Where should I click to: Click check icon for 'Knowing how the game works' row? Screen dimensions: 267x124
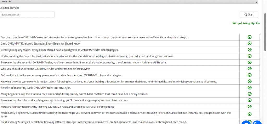point(250,81)
